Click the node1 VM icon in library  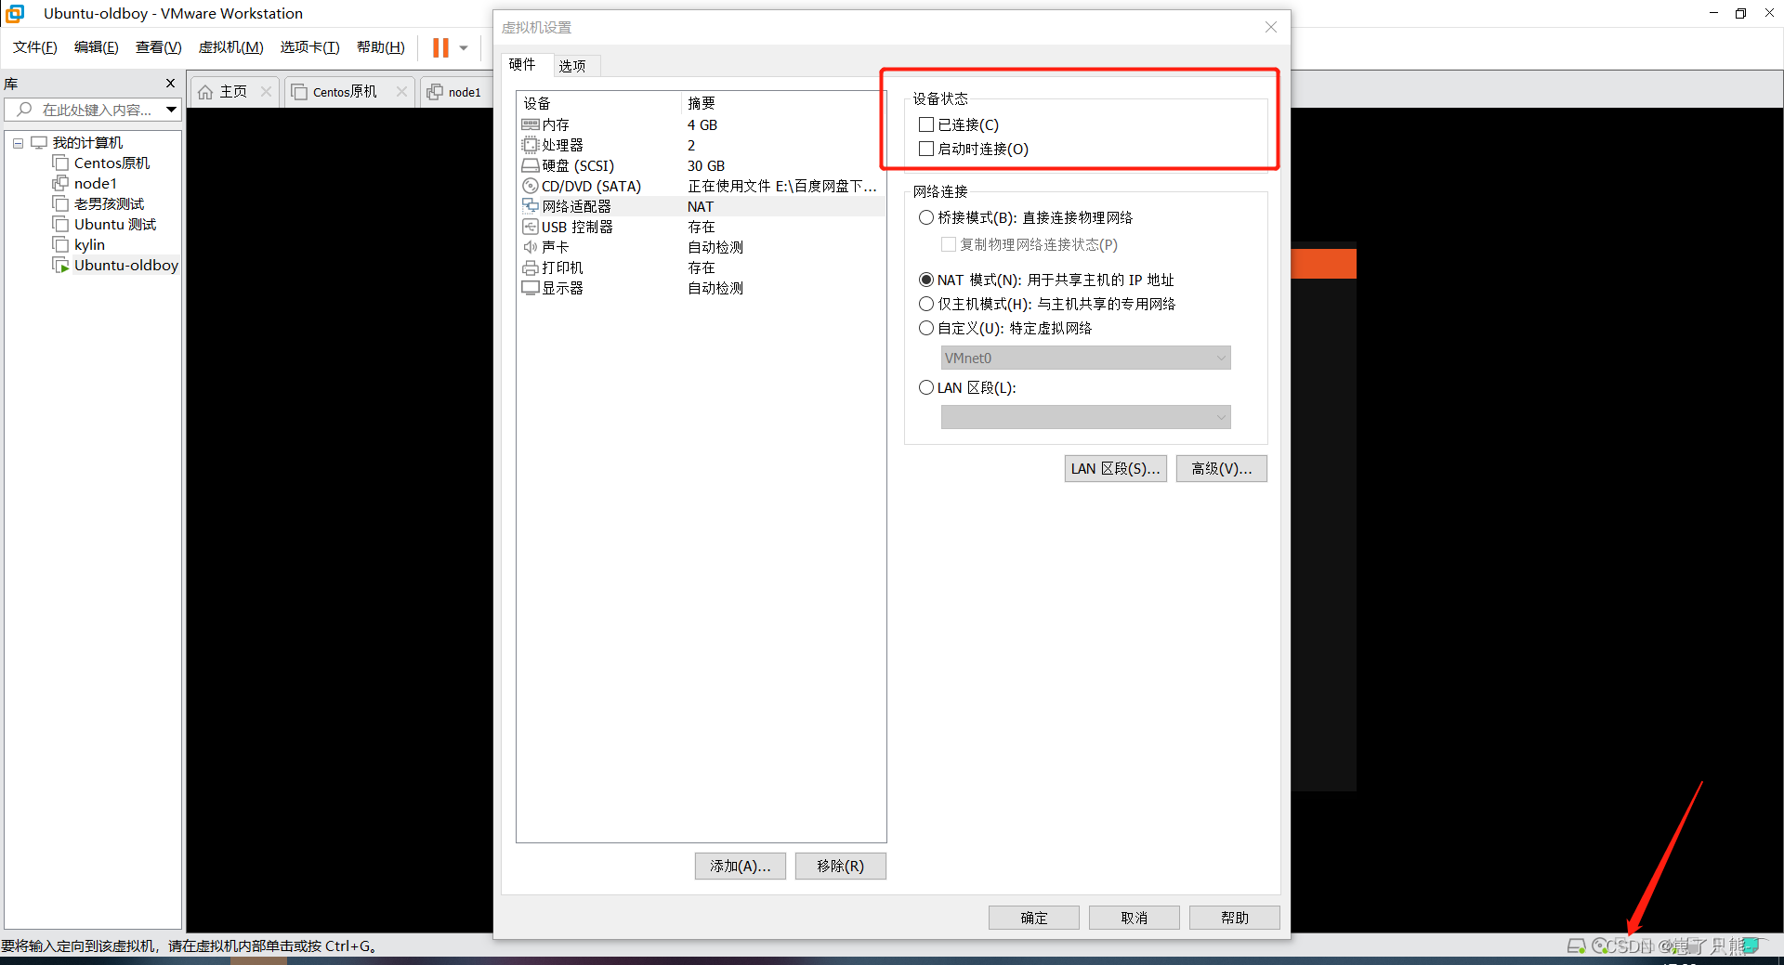click(x=60, y=183)
